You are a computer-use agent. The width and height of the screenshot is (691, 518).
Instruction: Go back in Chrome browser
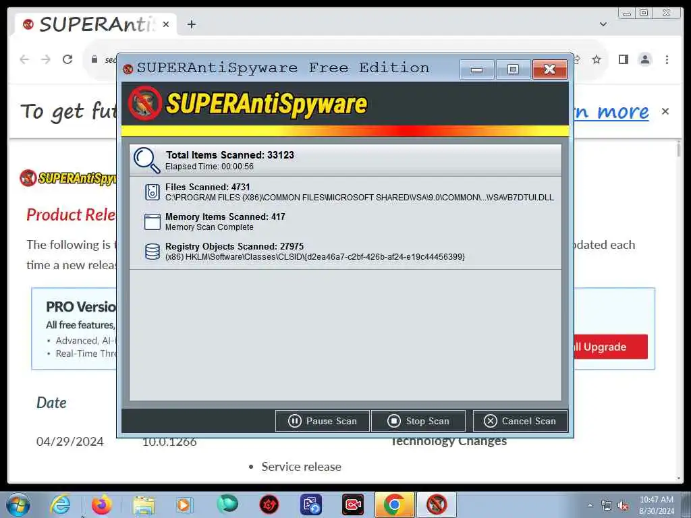(x=25, y=59)
